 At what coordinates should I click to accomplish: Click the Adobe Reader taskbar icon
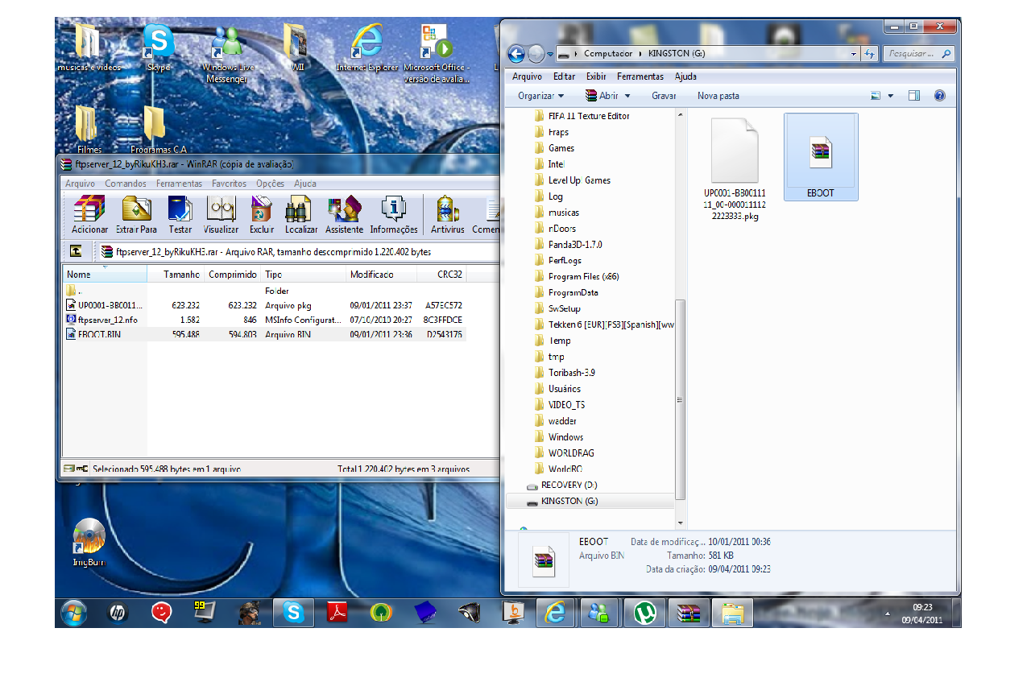(x=337, y=613)
